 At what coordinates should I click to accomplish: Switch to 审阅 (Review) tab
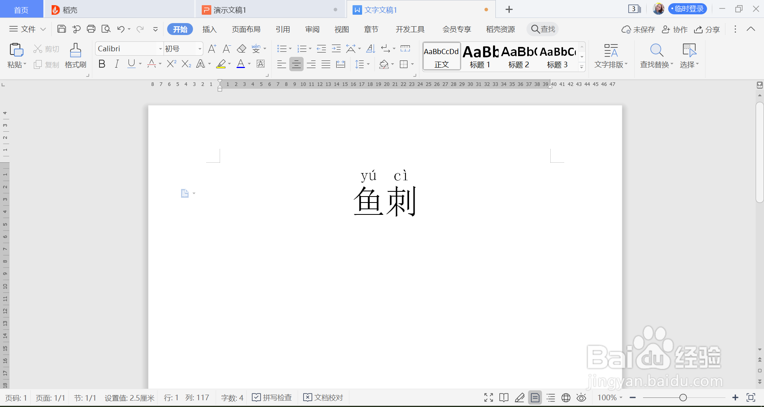tap(312, 29)
